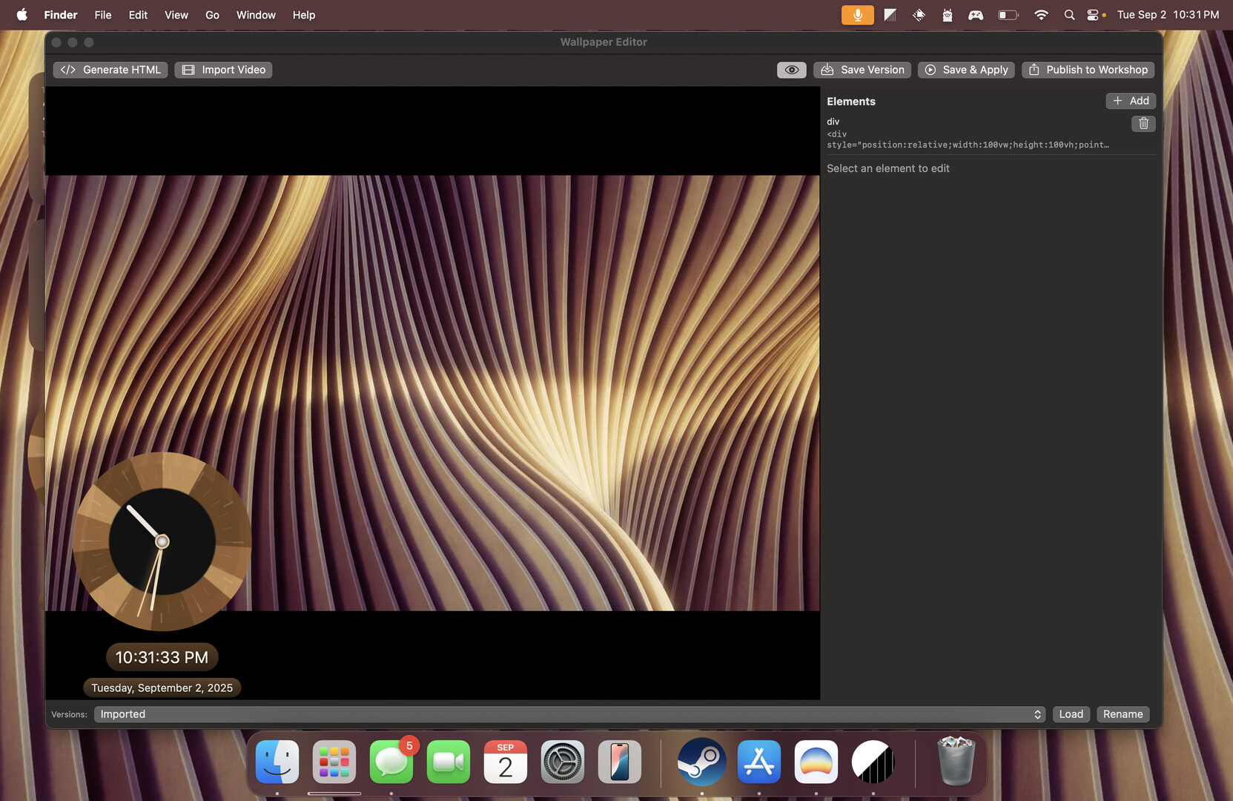Click the orange microphone recording indicator
The height and width of the screenshot is (801, 1233).
coord(857,14)
